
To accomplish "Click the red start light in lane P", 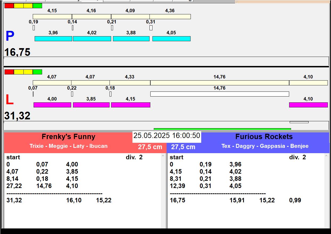I will (x=9, y=6).
